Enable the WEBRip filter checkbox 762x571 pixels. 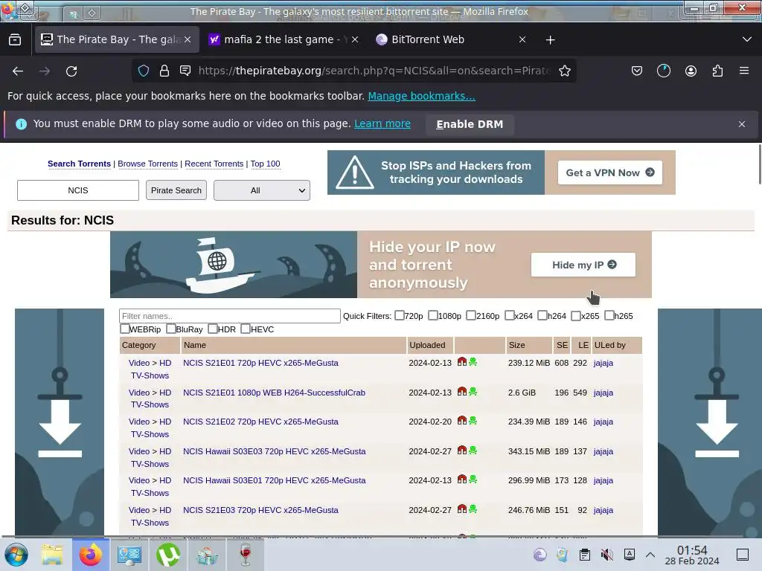124,329
